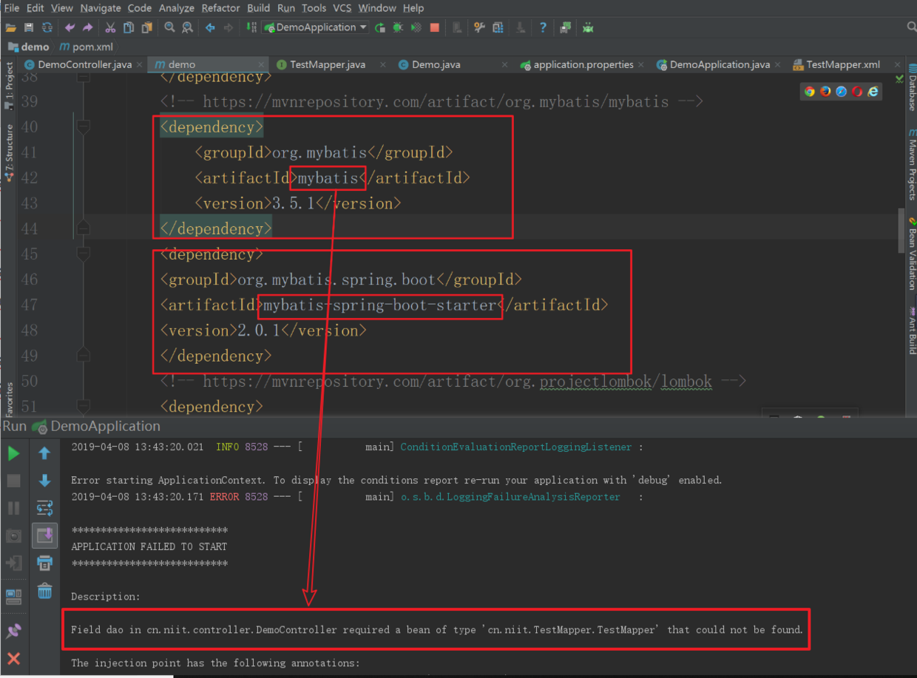Click the demo breadcrumb in navigation bar
Image resolution: width=917 pixels, height=678 pixels.
tap(28, 47)
